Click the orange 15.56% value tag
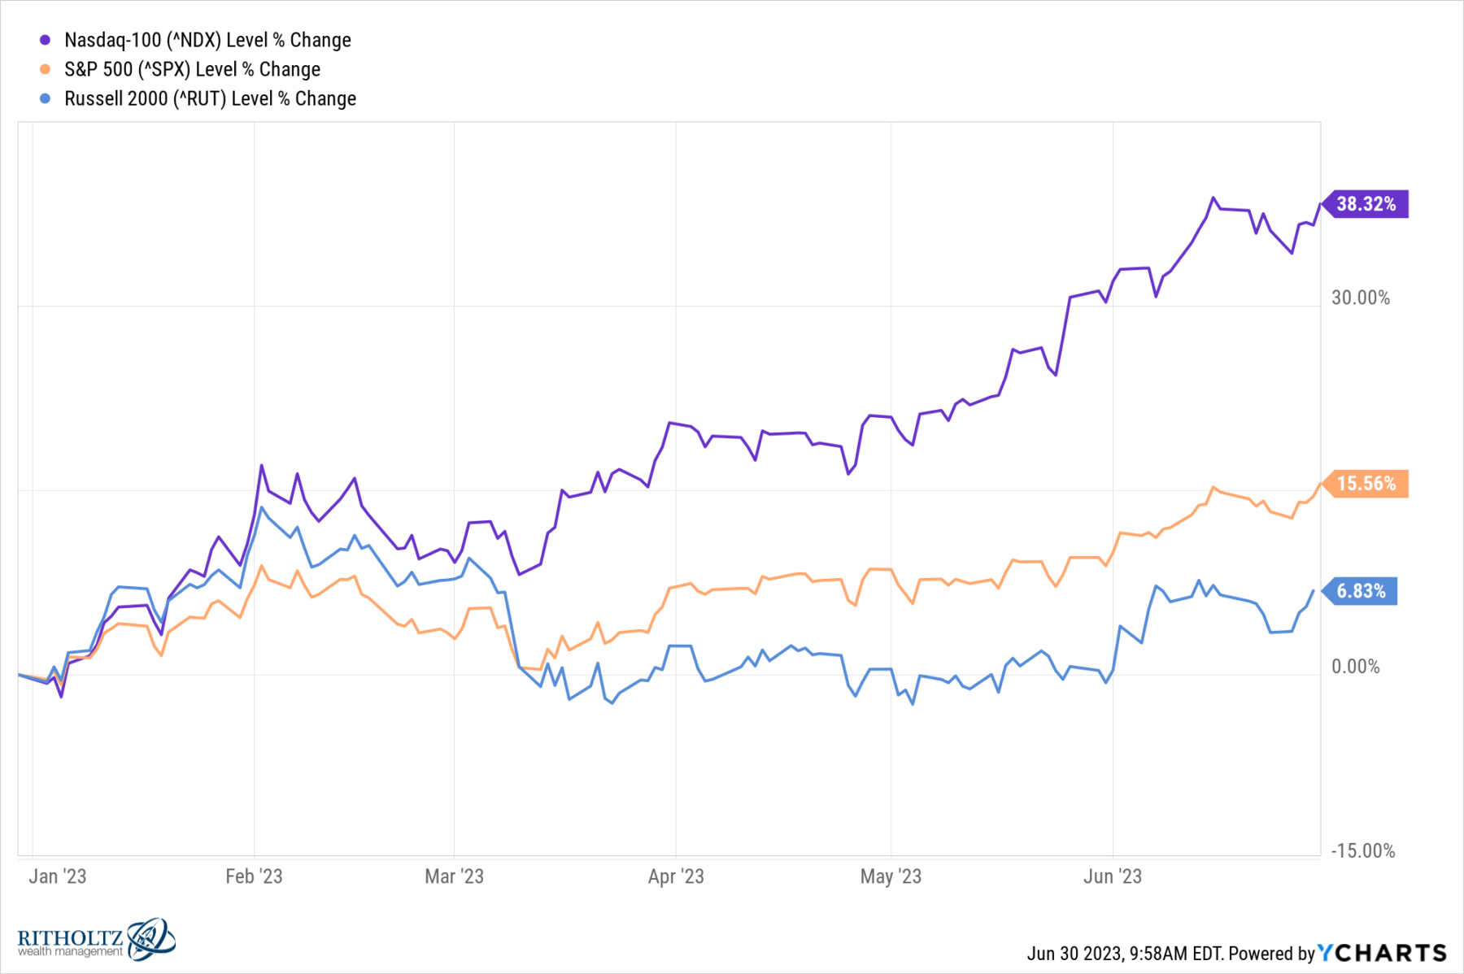The image size is (1464, 974). (1366, 484)
